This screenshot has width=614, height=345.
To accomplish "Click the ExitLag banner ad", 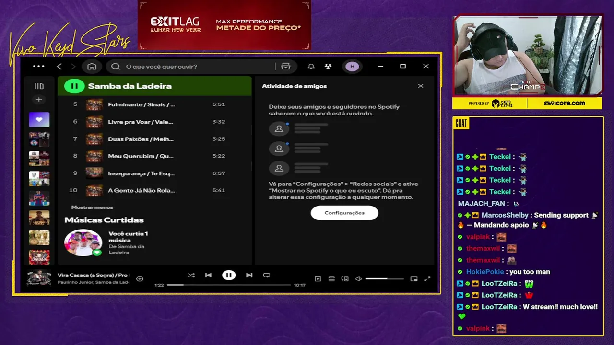I will point(224,25).
